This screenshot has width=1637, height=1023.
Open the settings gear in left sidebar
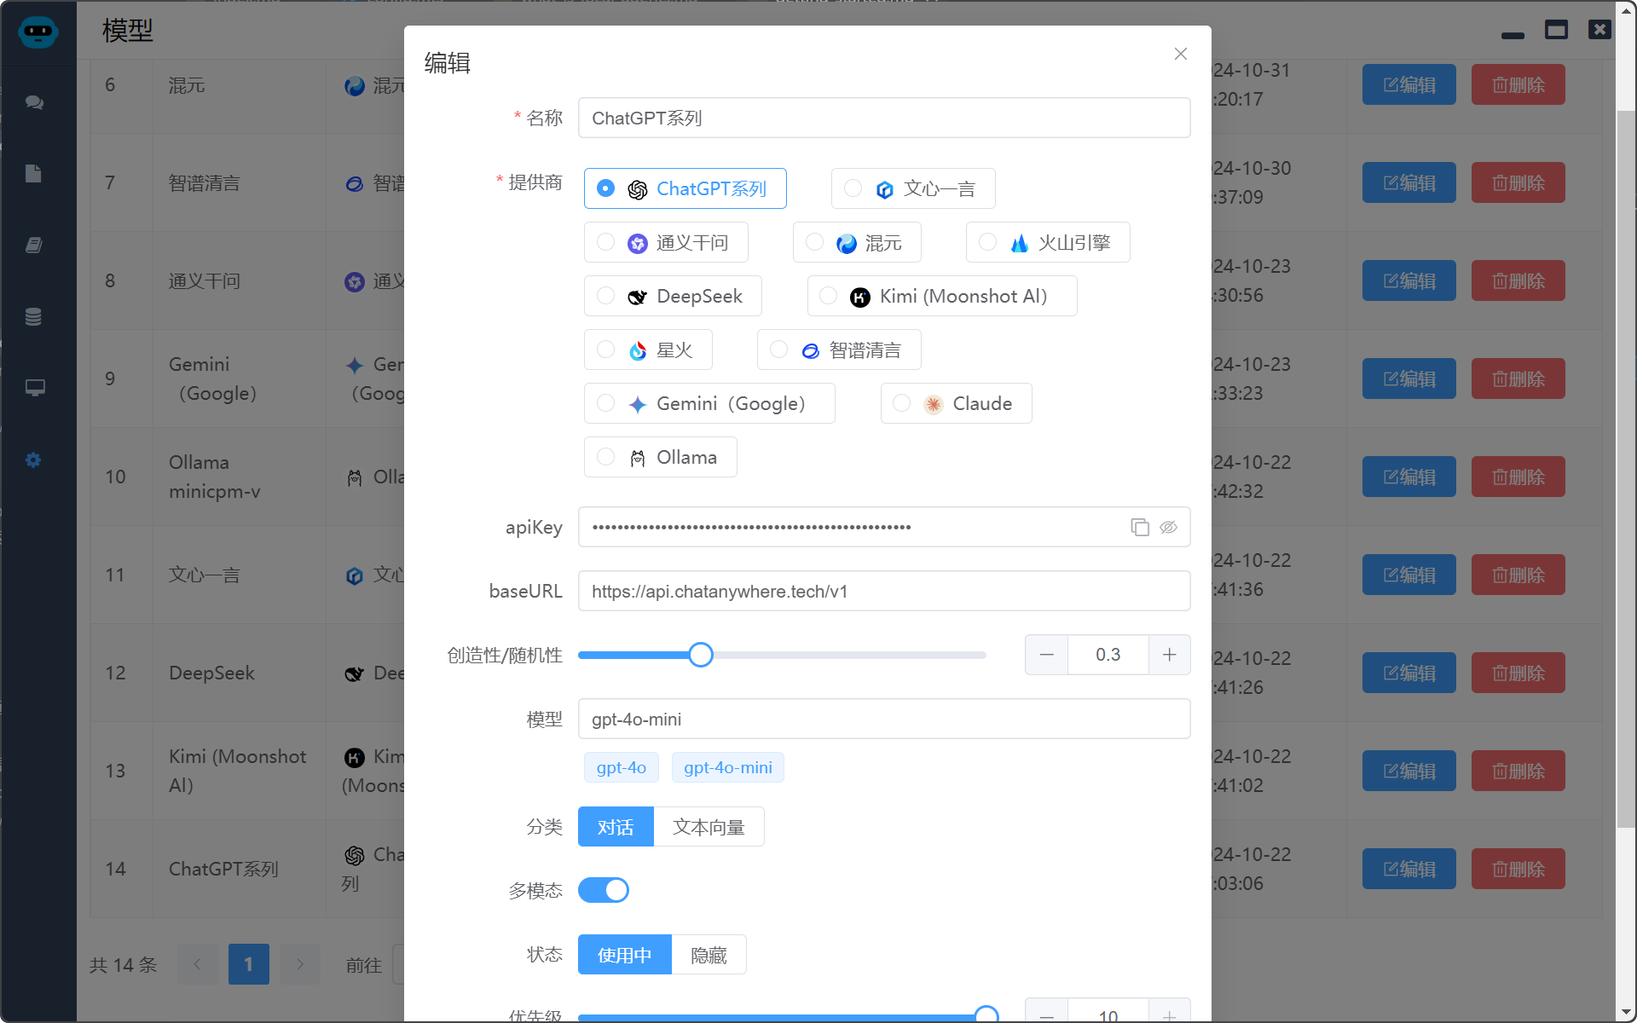point(33,460)
